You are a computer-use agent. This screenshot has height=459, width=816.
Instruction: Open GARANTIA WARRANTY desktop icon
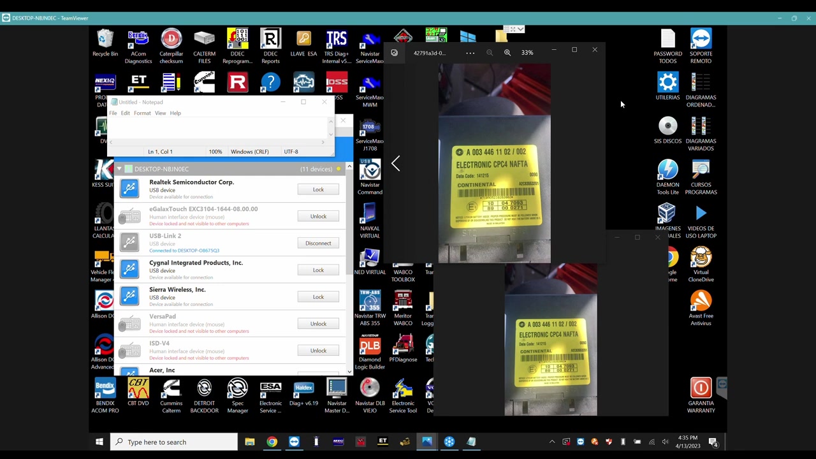coord(701,396)
